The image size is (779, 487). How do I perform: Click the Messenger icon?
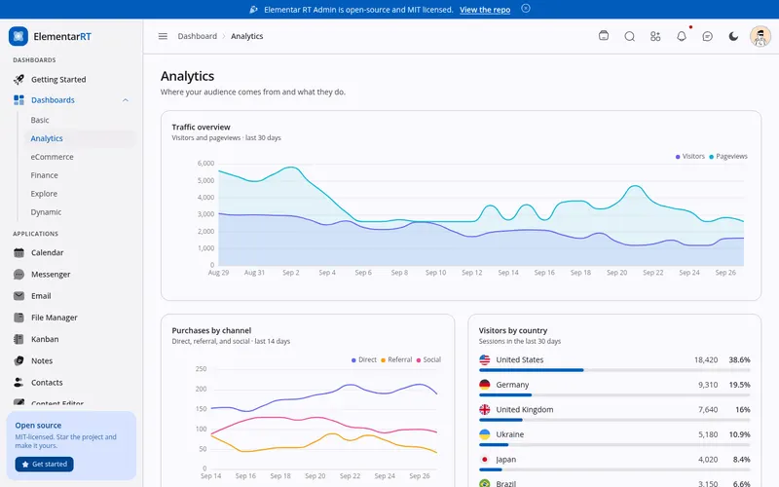pos(19,275)
